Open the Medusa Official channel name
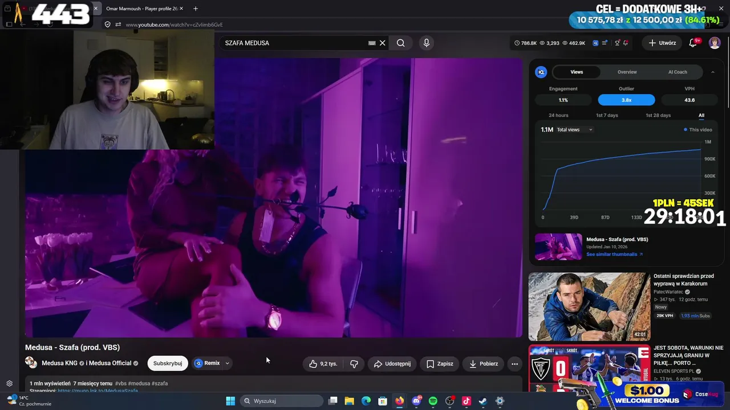The image size is (730, 410). (x=111, y=363)
